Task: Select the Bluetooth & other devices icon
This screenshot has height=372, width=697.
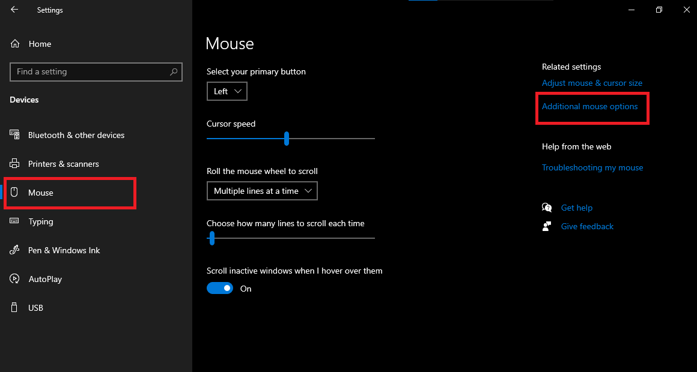Action: click(x=15, y=135)
